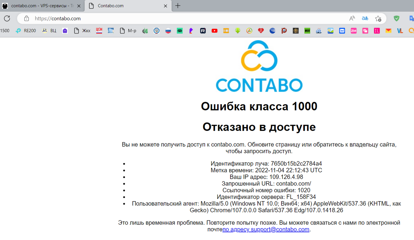Close the VPS-сервисы tab
The height and width of the screenshot is (240, 414).
pos(79,6)
